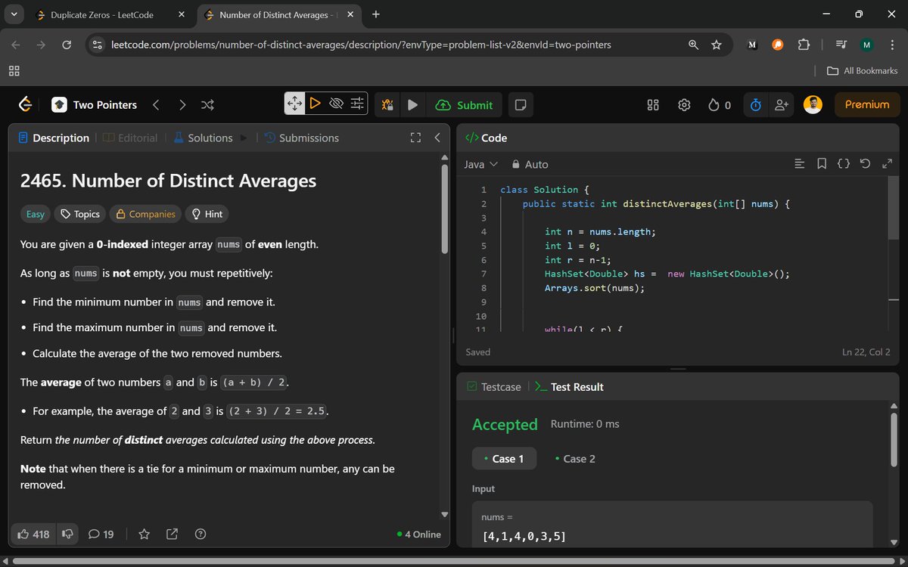Go to next problem arrow
The height and width of the screenshot is (567, 908).
coord(182,105)
